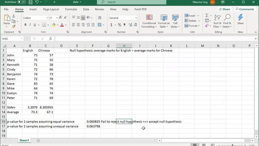Screen dimensions: 259x146
Task: Switch to the Insert tab
Action: [x=33, y=9]
